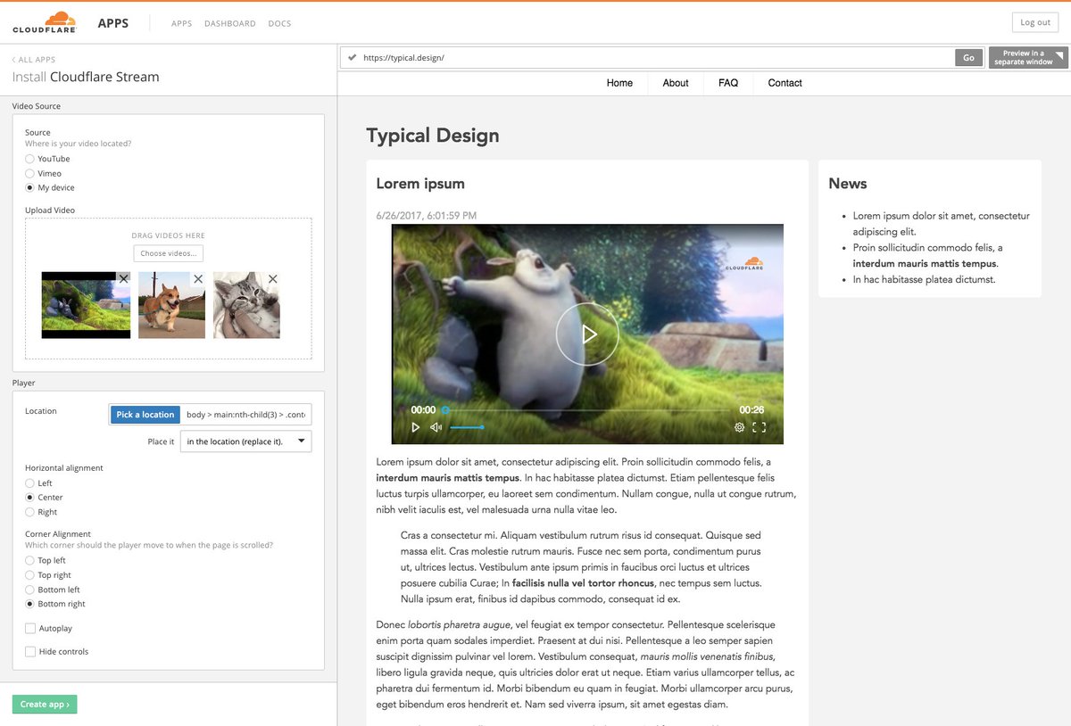The image size is (1071, 726).
Task: Select Vimeo as video source
Action: coord(29,173)
